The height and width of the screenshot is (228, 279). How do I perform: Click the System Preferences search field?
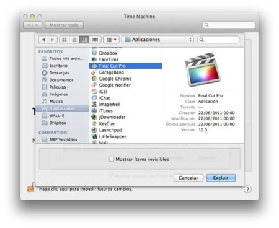229,25
